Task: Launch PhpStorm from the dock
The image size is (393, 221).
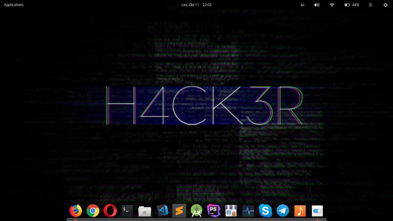Action: point(214,211)
